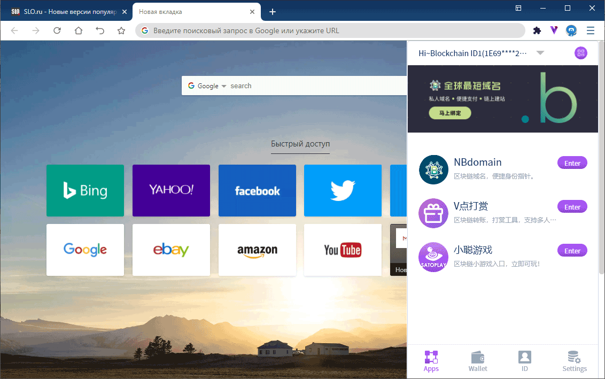Open the sidebar panel icon in title bar
605x379 pixels.
518,8
